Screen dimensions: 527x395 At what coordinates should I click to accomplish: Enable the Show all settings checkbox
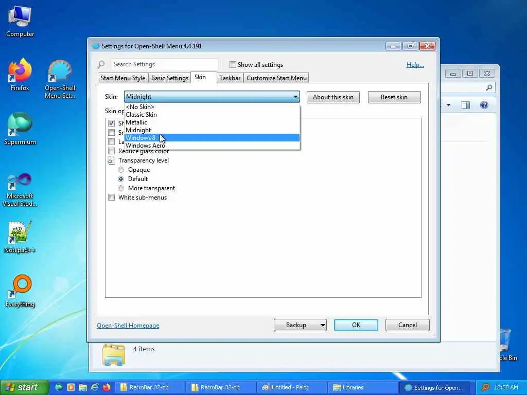tap(233, 64)
